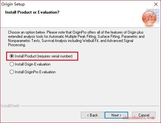Image resolution: width=161 pixels, height=123 pixels.
Task: Click the 'Install Product or Evaluation?' heading
Action: [32, 12]
